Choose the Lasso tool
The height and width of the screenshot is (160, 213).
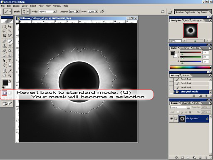4,31
